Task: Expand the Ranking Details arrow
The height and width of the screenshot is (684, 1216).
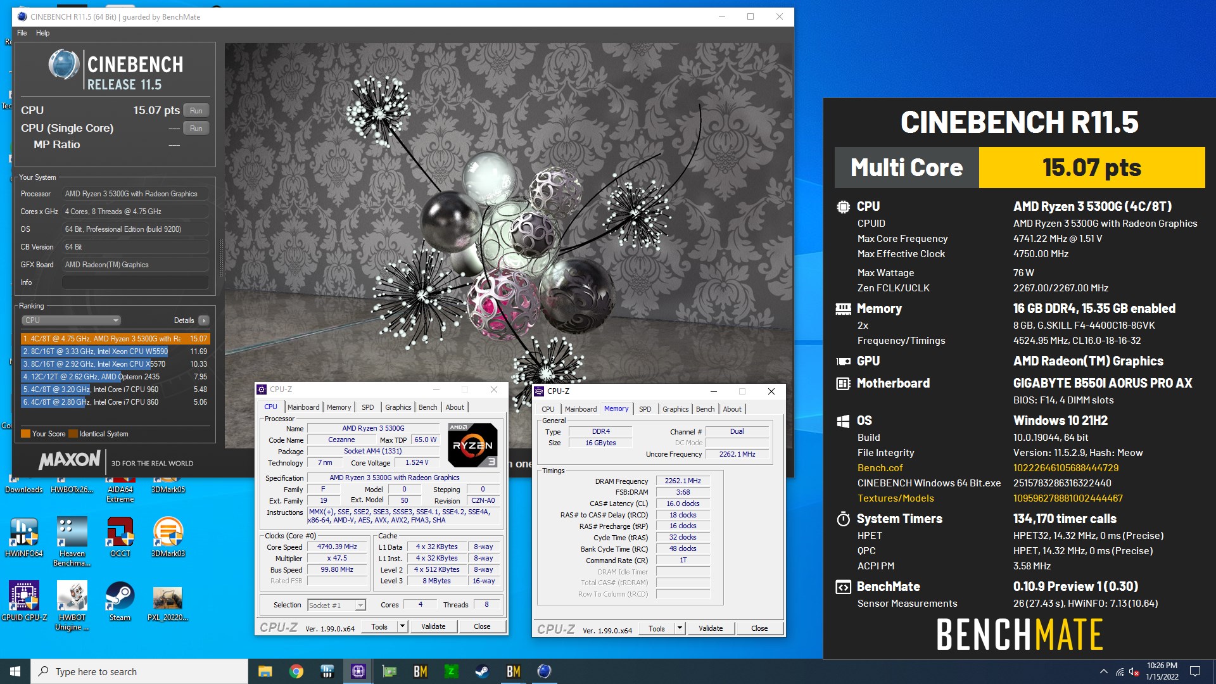Action: (x=203, y=320)
